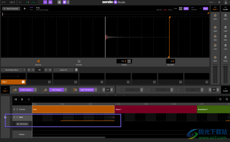Click the Audio Gain knob
The width and height of the screenshot is (230, 142).
(x=225, y=15)
